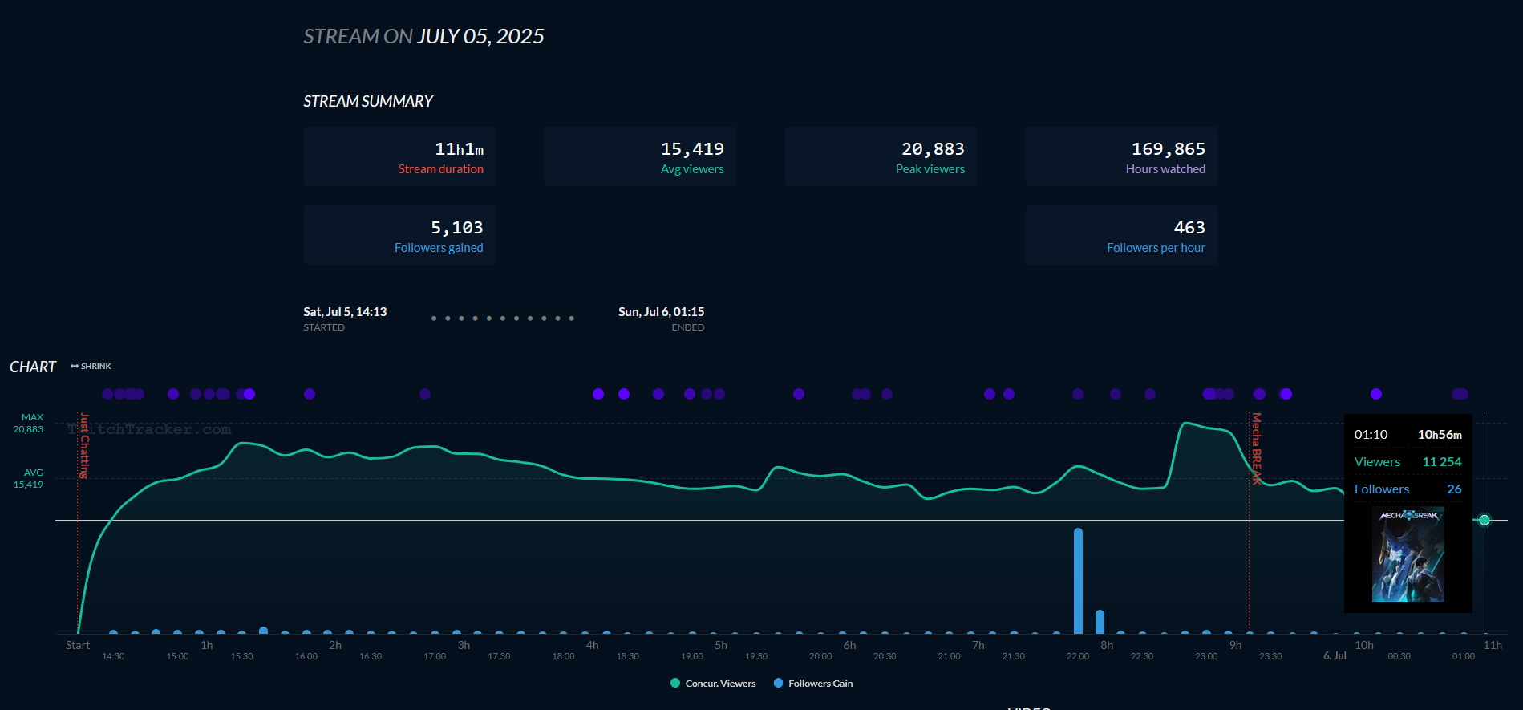Click the tooltip elapsed time '10h56m'
This screenshot has width=1523, height=710.
(1440, 435)
